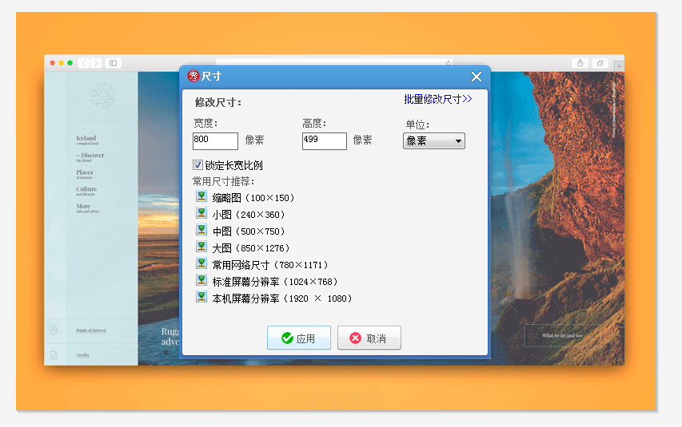
Task: Close the 尺寸 dialog with X
Action: click(x=477, y=77)
